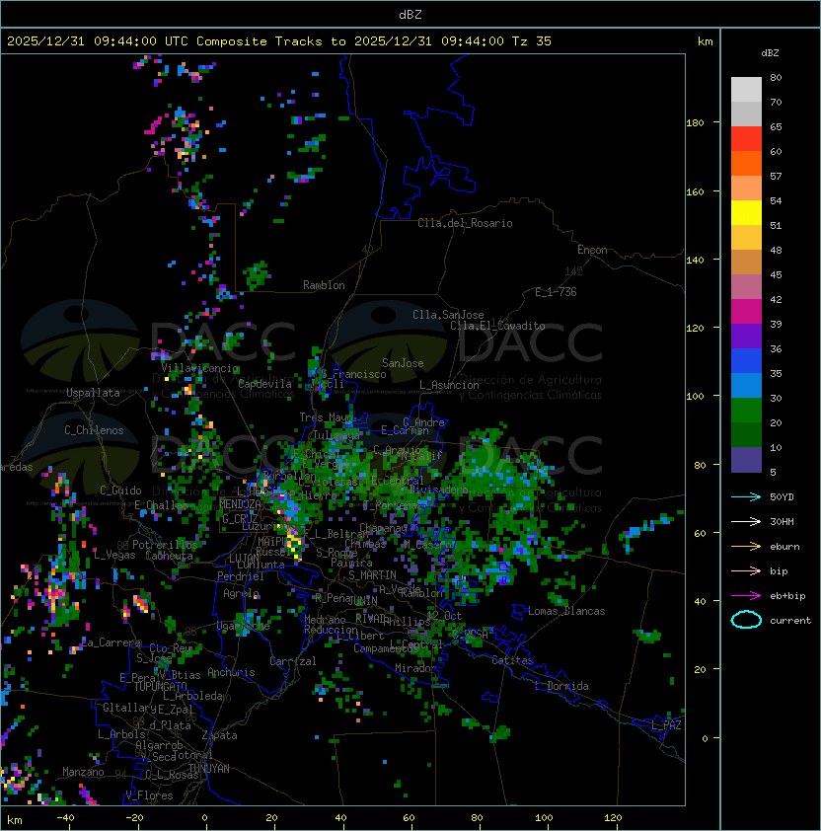This screenshot has width=821, height=831.
Task: Click the 'Catitas' map label
Action: (512, 660)
